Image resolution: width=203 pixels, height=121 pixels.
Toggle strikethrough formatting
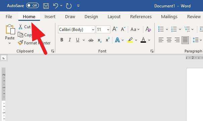91,40
